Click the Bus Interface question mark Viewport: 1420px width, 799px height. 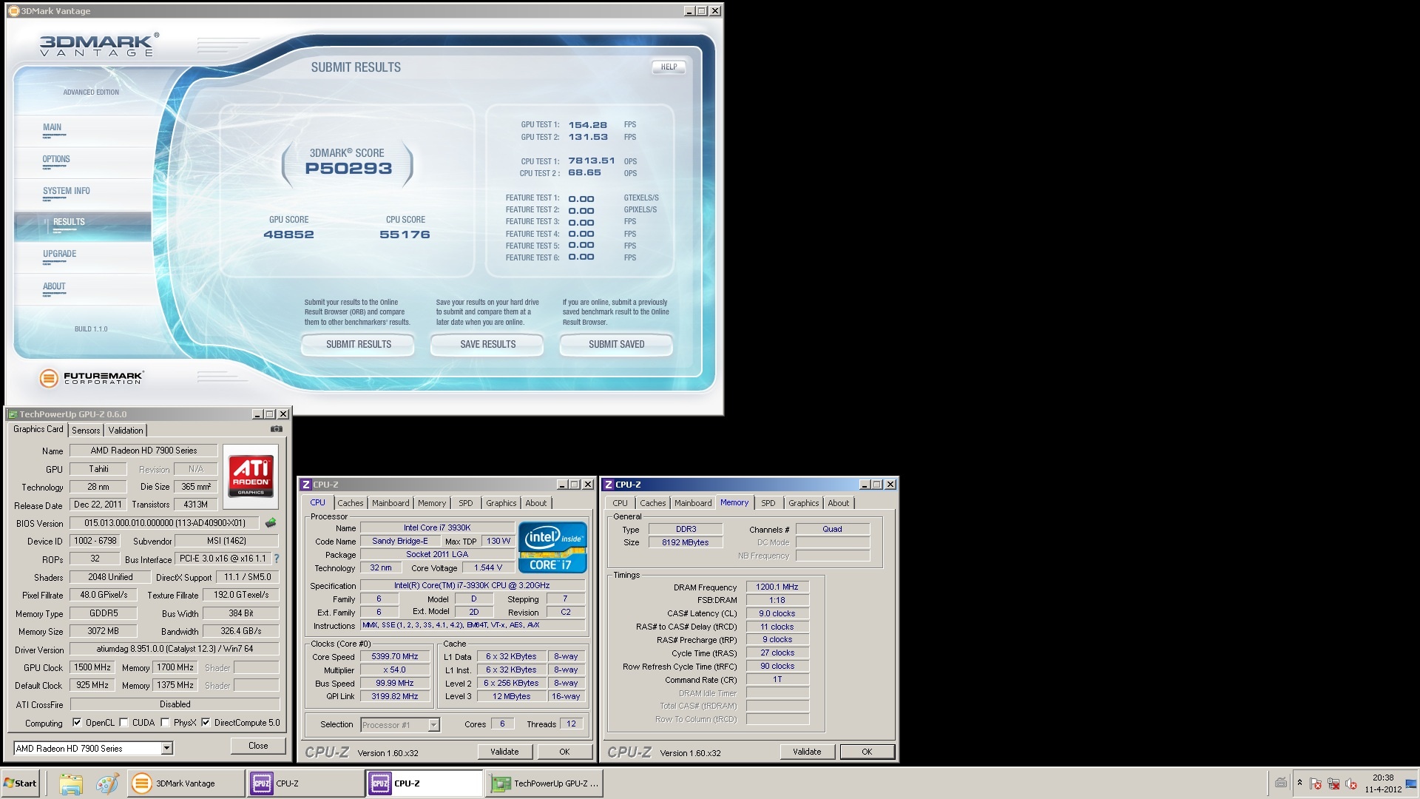tap(277, 559)
